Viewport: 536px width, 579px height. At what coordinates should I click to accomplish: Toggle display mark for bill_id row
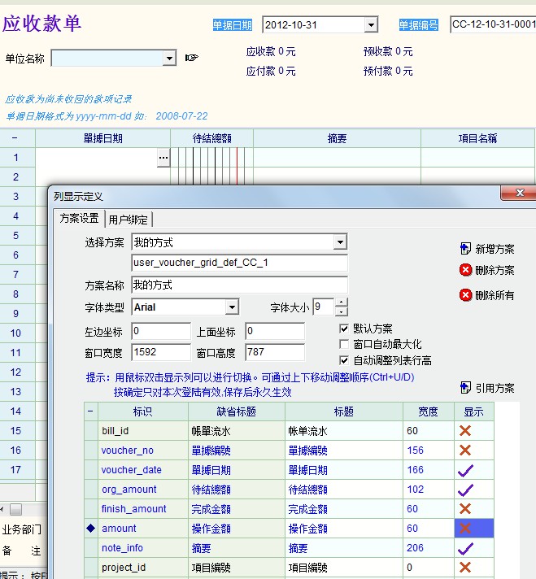(465, 431)
